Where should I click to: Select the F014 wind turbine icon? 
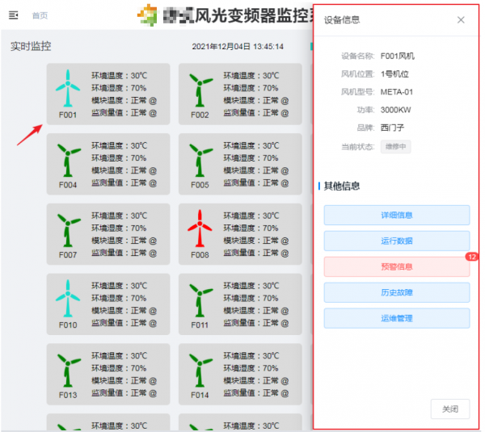[x=200, y=370]
